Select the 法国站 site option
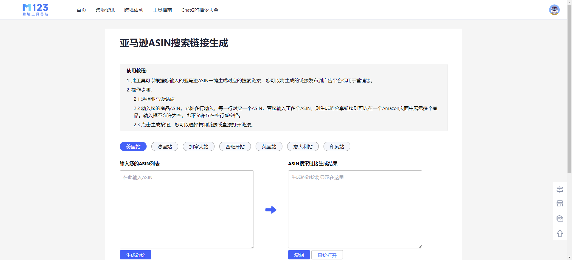 (165, 147)
